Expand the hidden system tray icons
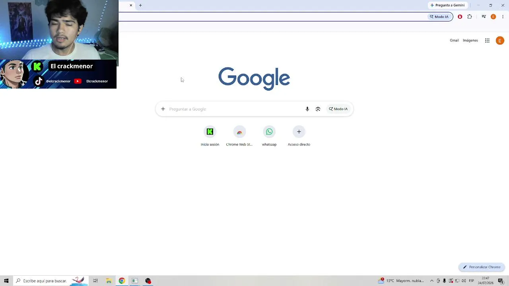Screen dimensions: 509x286 (431, 281)
